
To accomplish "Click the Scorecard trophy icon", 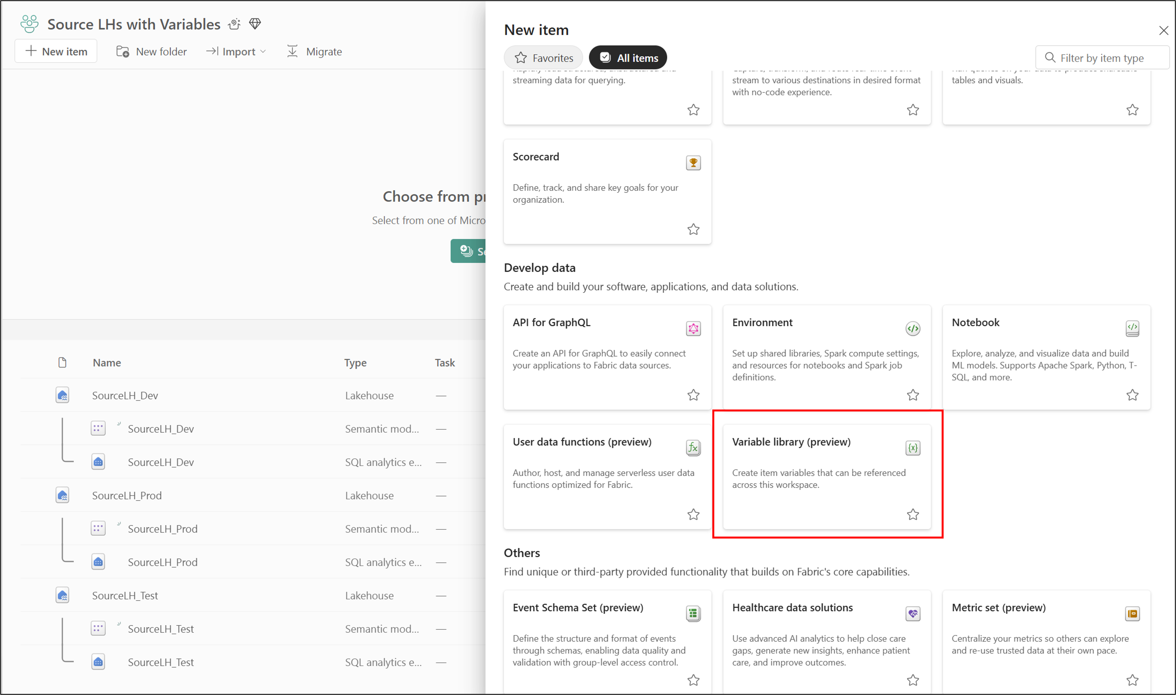I will (693, 163).
